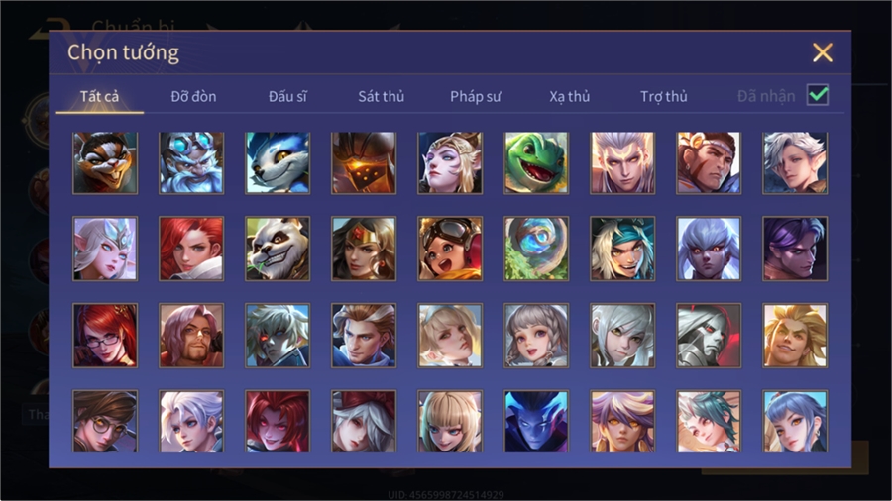Switch to the Đỡ đòn tab
This screenshot has width=892, height=501.
click(x=193, y=97)
